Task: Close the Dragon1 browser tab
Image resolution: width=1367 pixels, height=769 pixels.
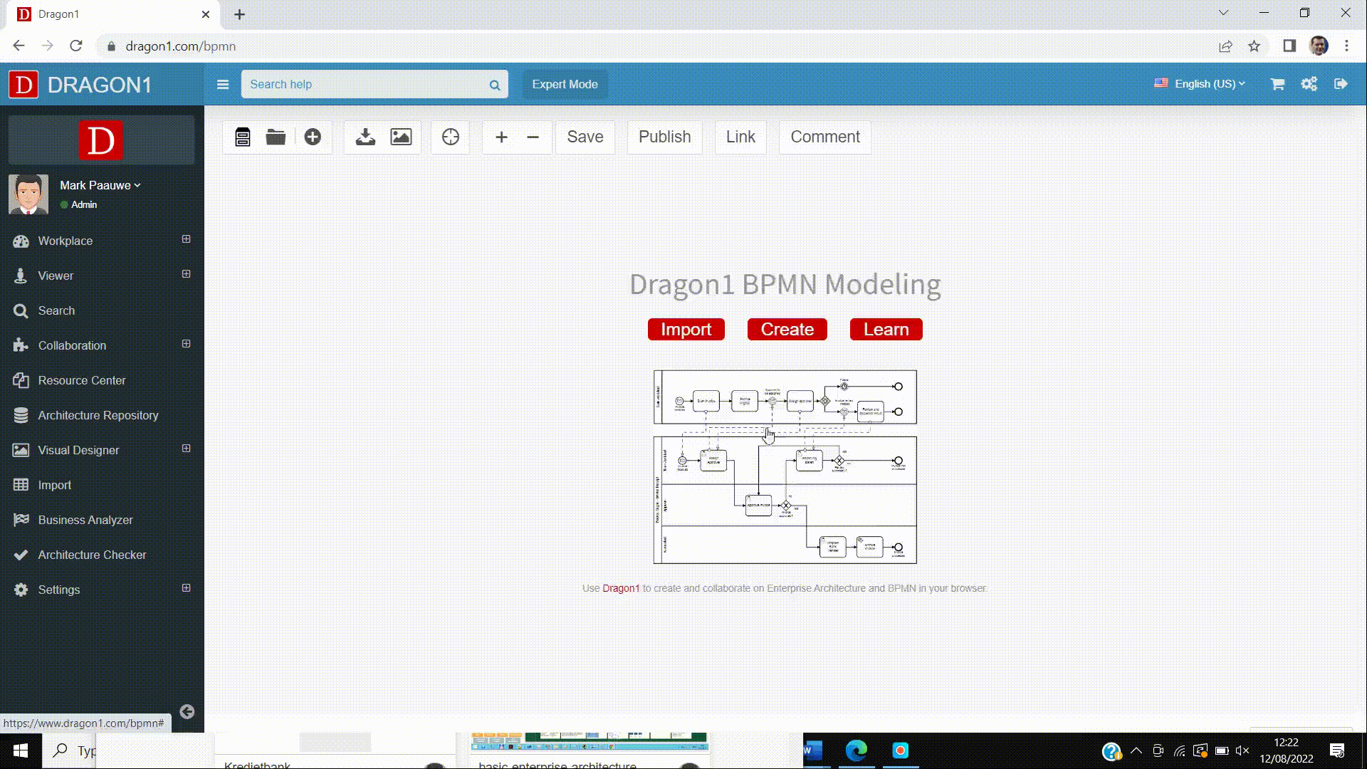Action: [x=206, y=14]
